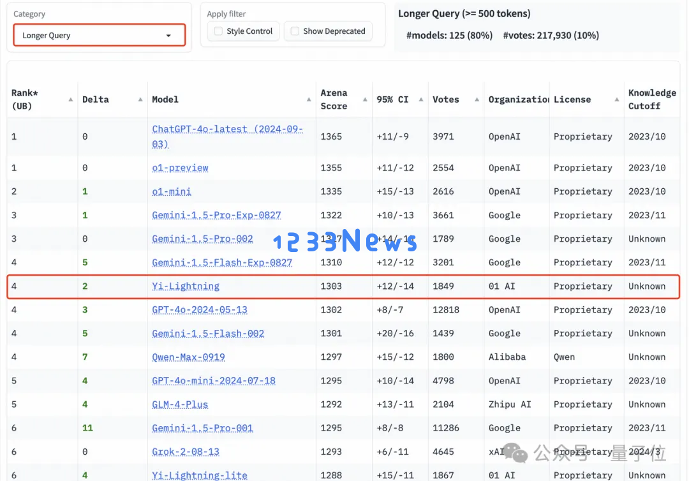The width and height of the screenshot is (689, 481).
Task: Select the 1303 score in Yi-Lightning row
Action: click(331, 286)
